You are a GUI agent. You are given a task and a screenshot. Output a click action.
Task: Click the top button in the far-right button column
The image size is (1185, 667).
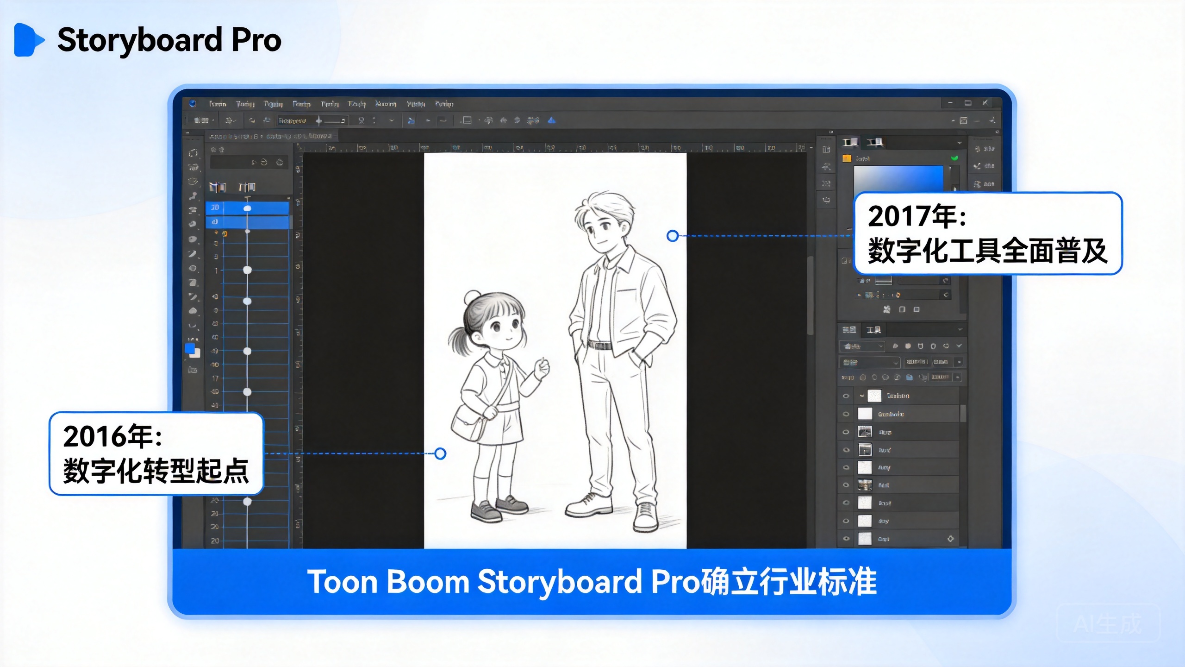point(984,149)
